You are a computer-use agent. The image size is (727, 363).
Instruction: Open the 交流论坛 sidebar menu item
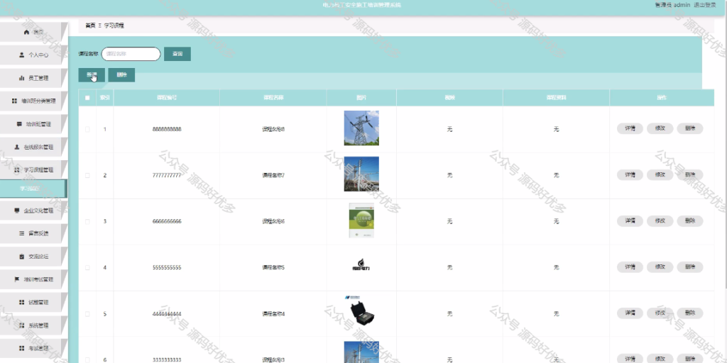tap(33, 256)
